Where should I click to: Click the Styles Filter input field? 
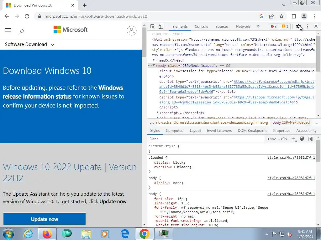click(206, 139)
